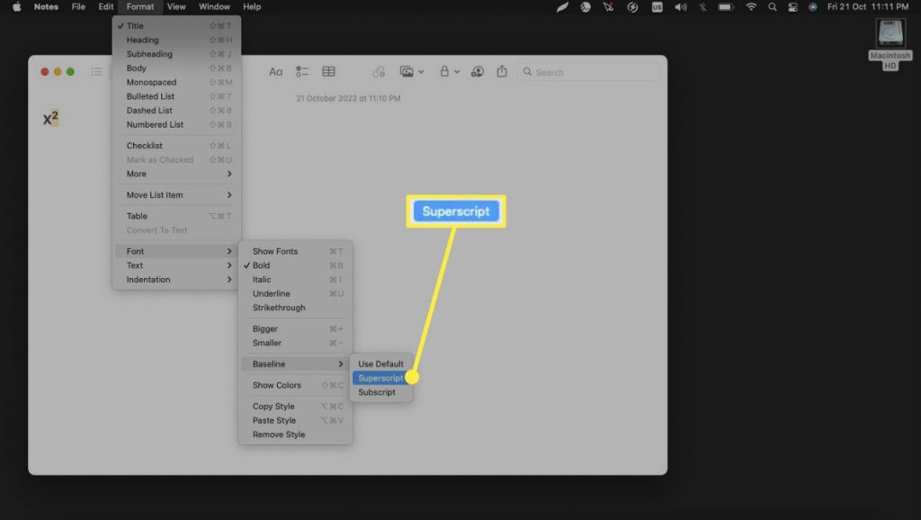
Task: Toggle the list view sidebar icon
Action: [x=96, y=72]
